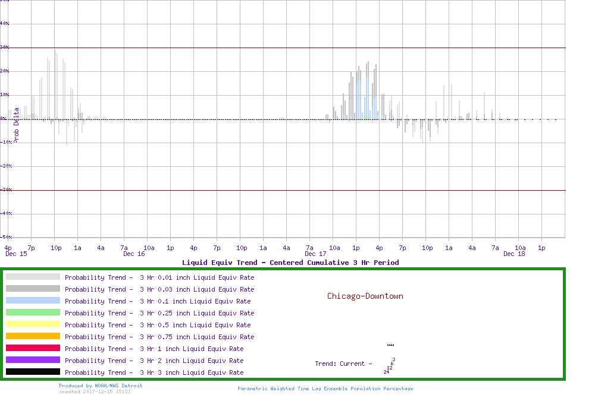Click the dark gray 0.03 inch legend swatch
Viewport: 595px width, 398px height.
33,289
